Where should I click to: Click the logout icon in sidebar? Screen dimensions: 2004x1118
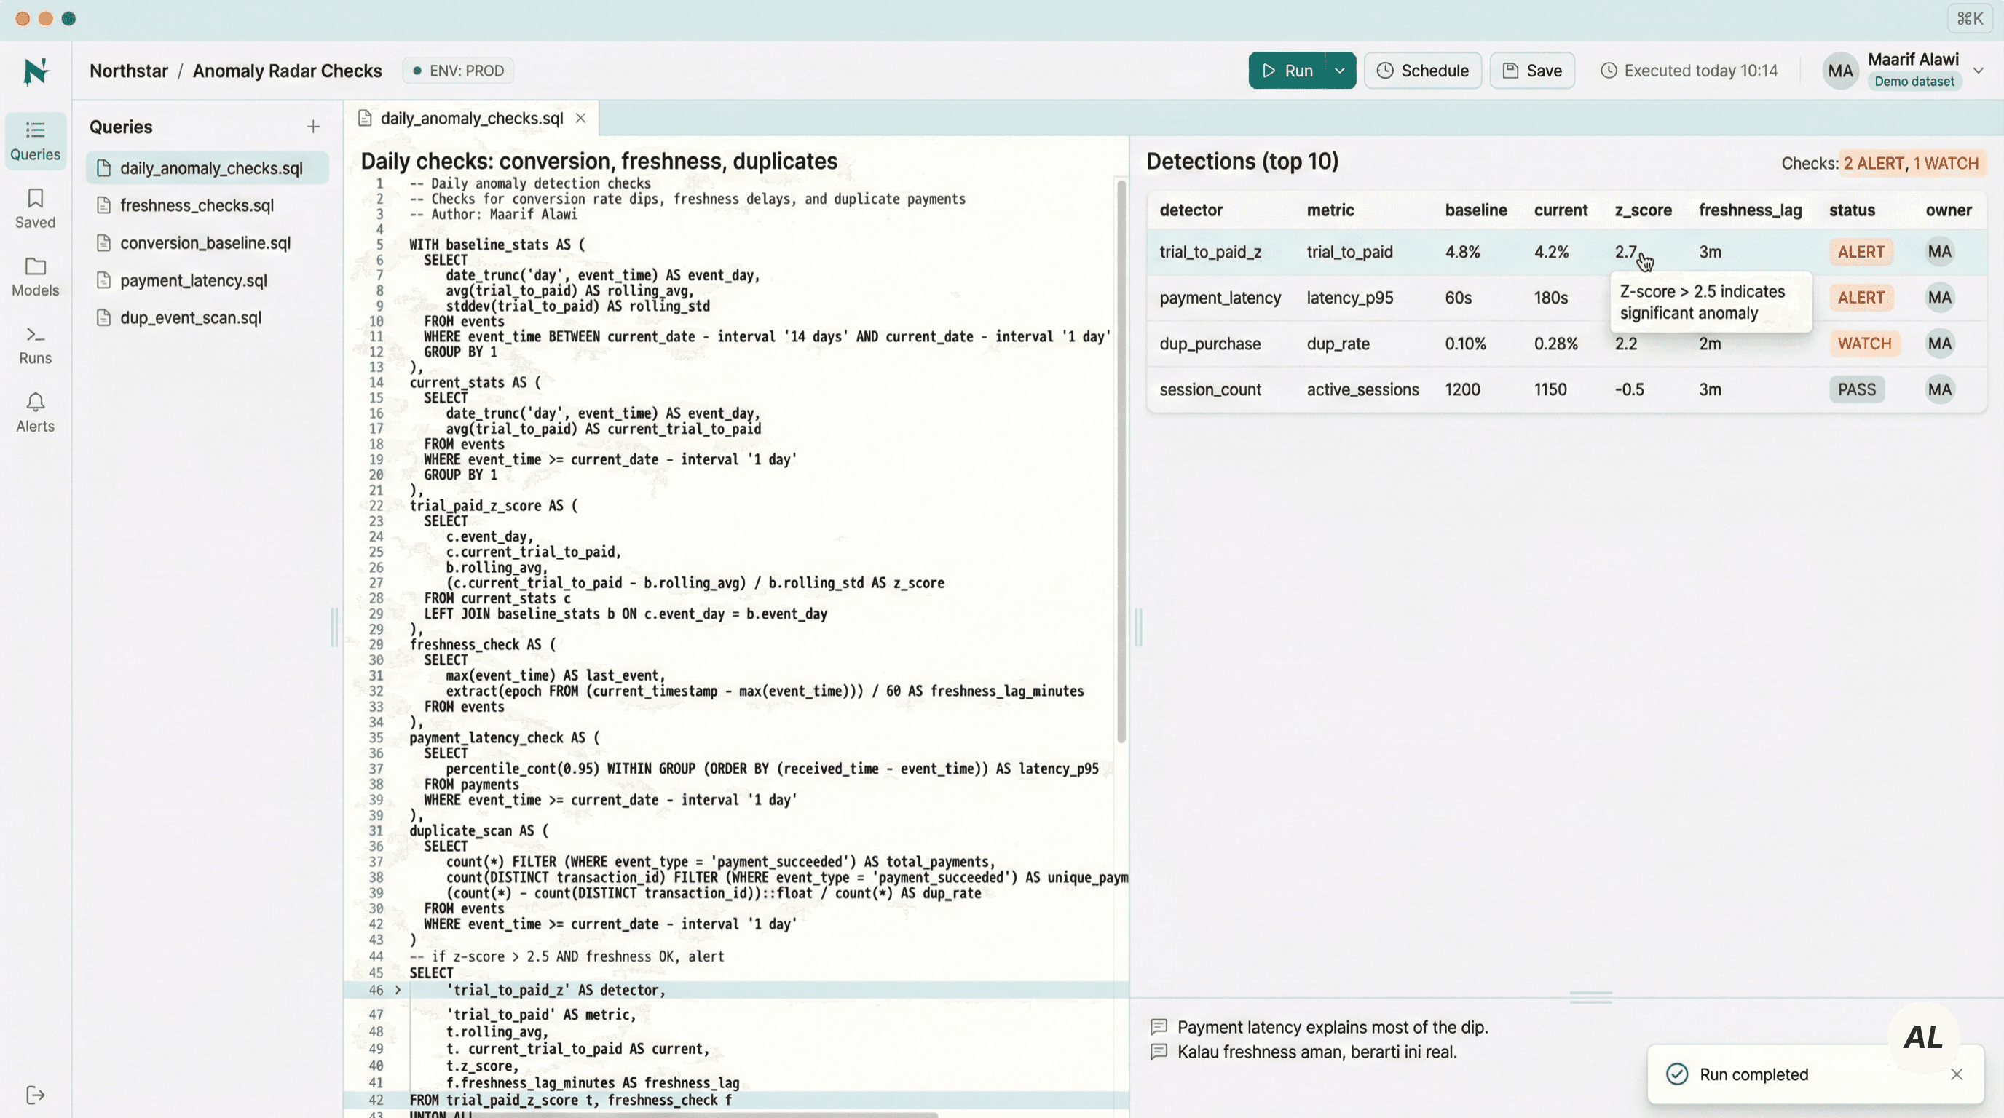click(x=35, y=1095)
